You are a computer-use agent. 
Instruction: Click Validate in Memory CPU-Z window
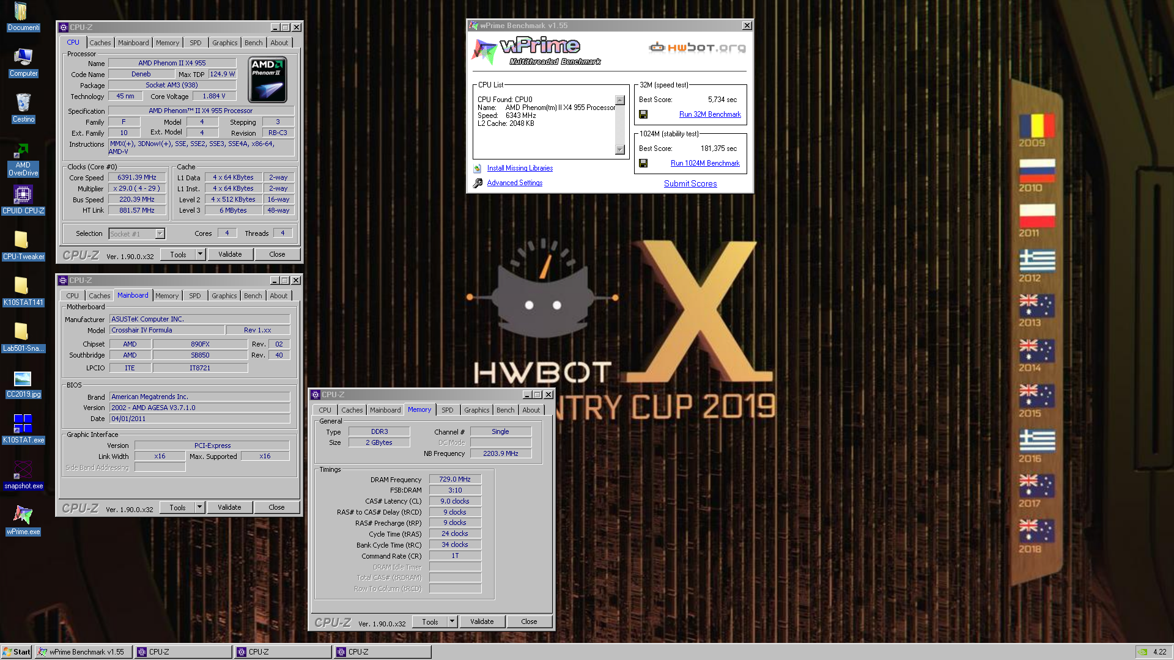click(482, 621)
